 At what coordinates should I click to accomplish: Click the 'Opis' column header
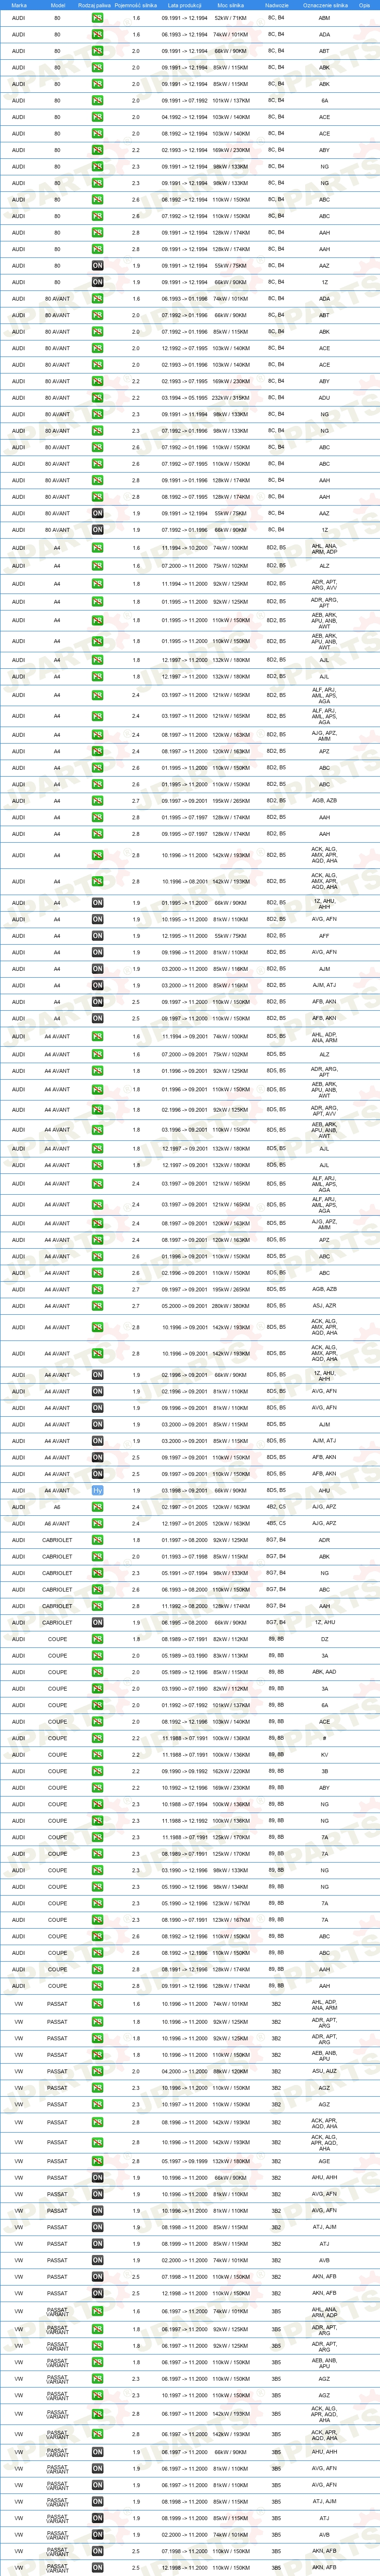(x=364, y=5)
